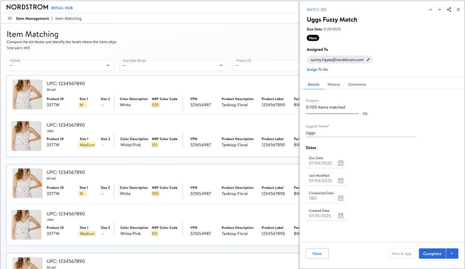Click the Assign To Me link

[x=317, y=70]
